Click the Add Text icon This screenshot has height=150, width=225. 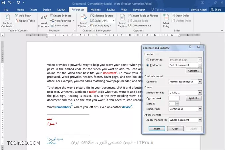(17, 16)
